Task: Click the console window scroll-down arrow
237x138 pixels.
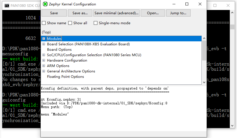Action: (x=232, y=126)
